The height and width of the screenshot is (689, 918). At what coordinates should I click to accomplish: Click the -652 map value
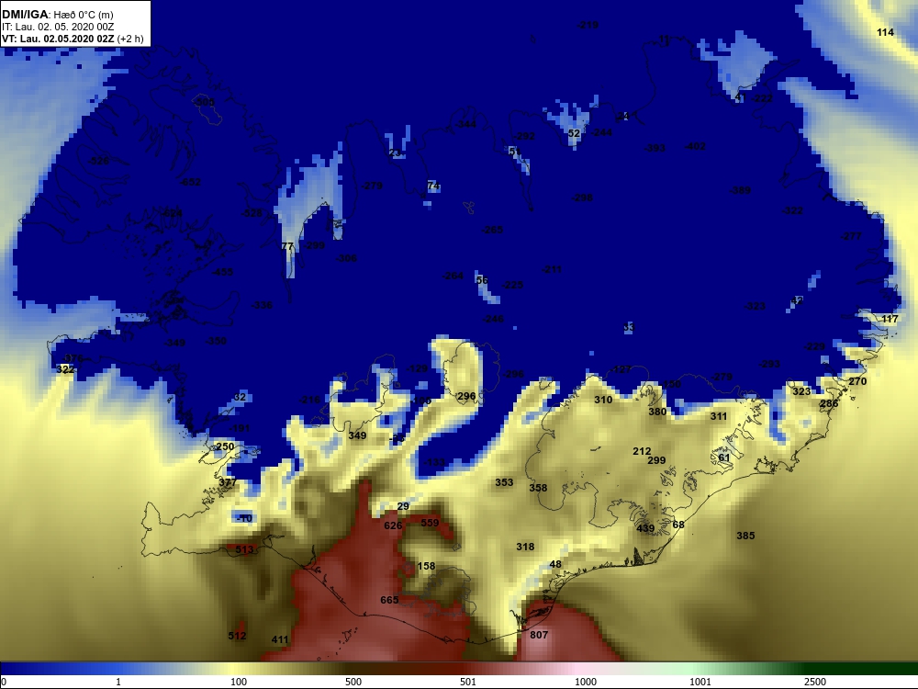(x=190, y=182)
